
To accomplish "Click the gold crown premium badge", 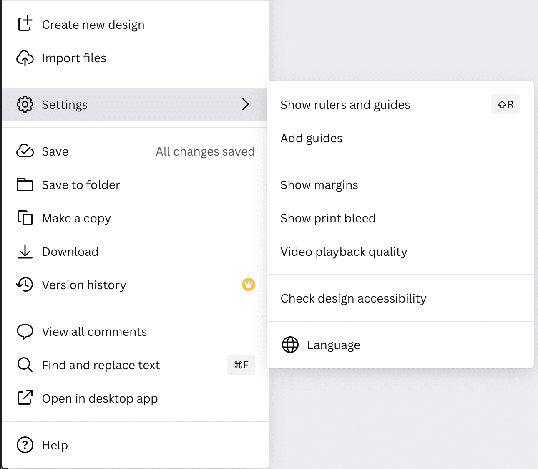I will point(249,285).
